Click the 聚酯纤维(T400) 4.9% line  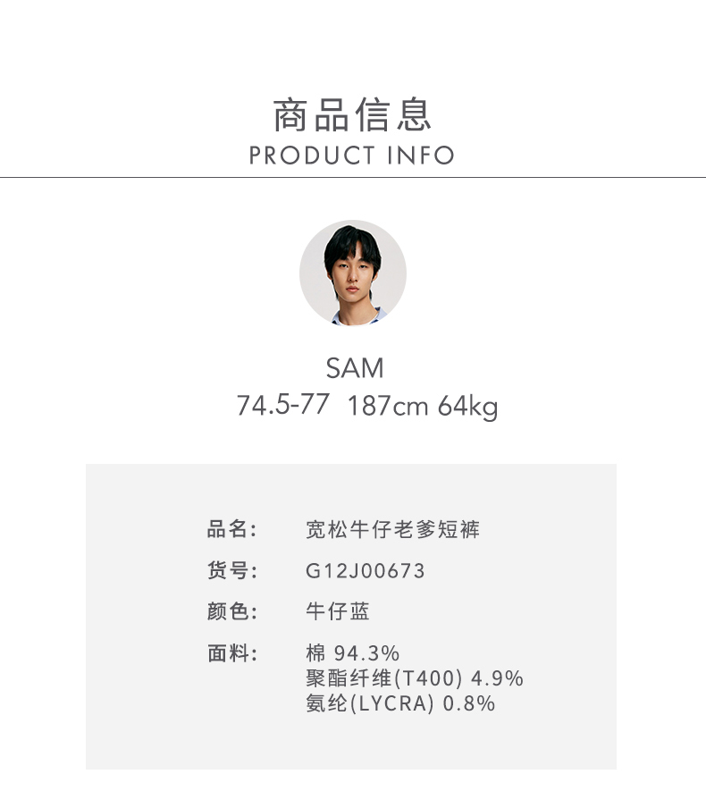click(415, 678)
